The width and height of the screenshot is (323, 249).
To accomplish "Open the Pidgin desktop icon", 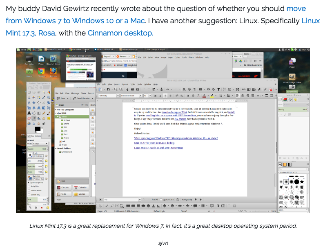I will click(x=292, y=63).
